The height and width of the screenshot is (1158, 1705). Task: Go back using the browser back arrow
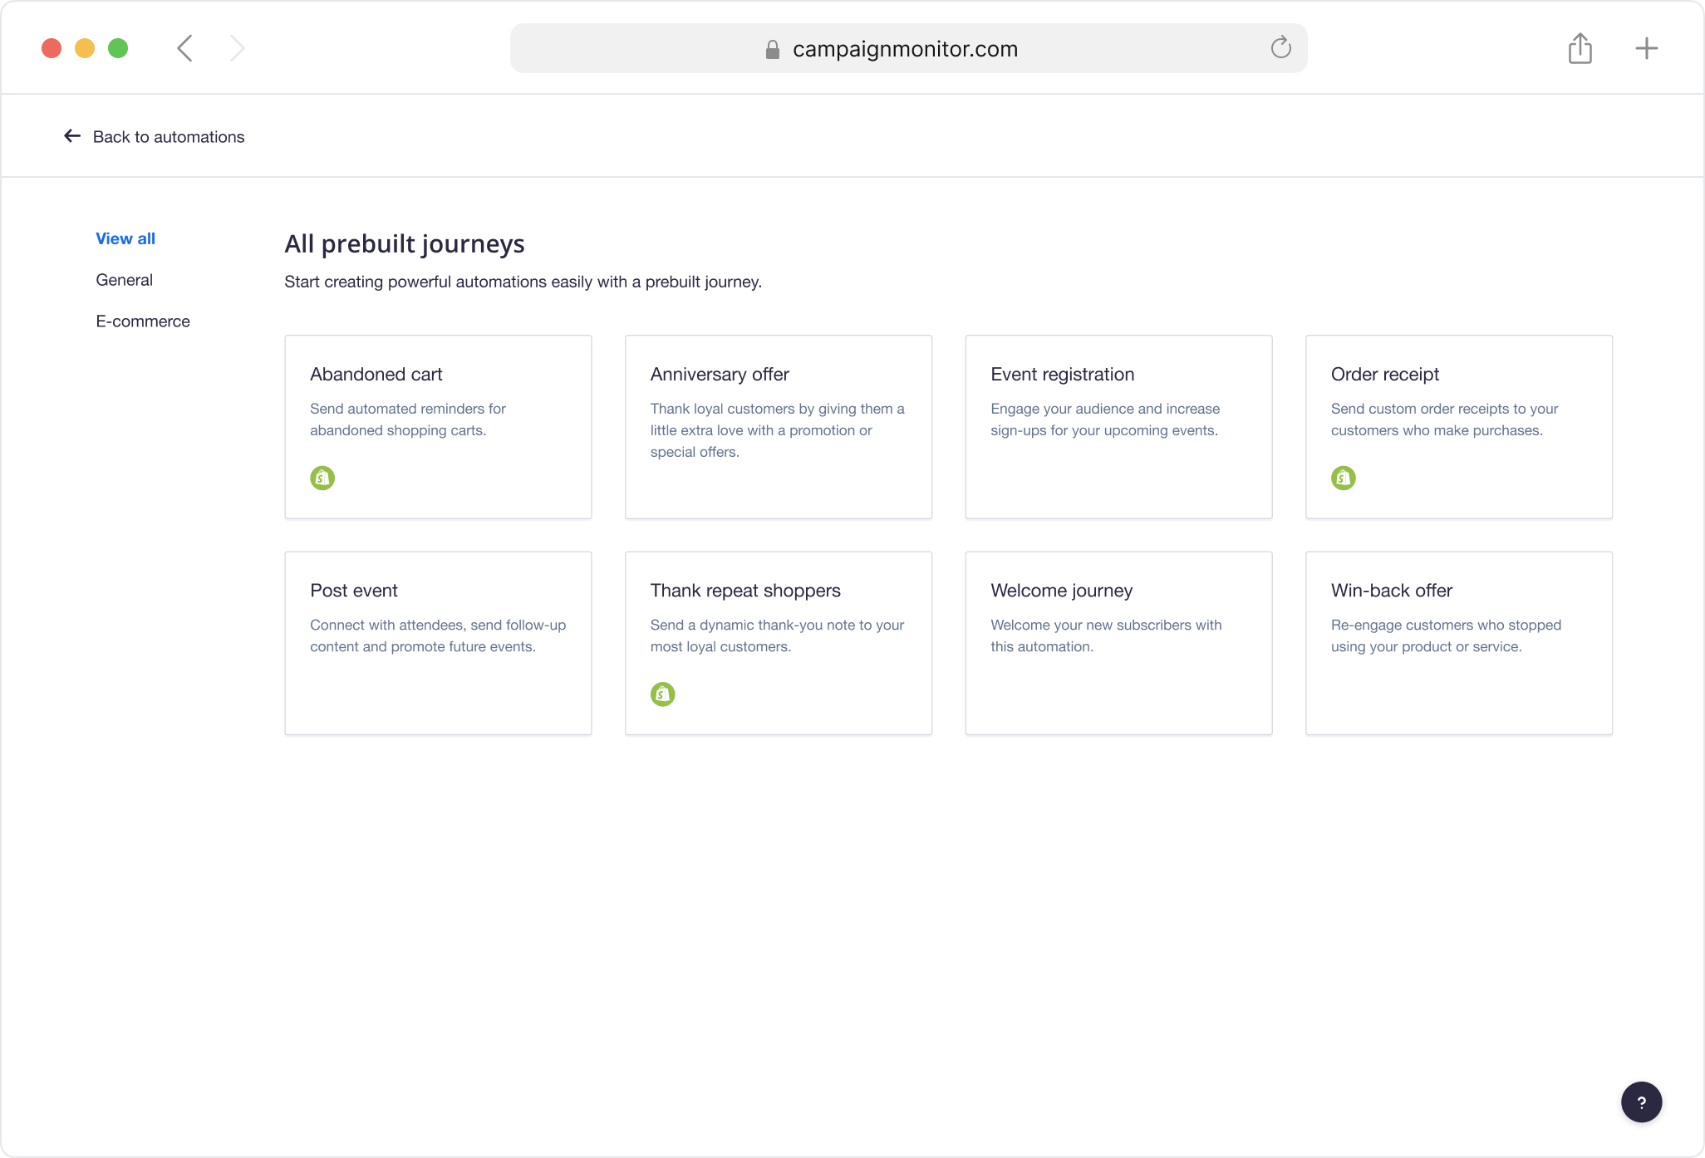coord(184,48)
